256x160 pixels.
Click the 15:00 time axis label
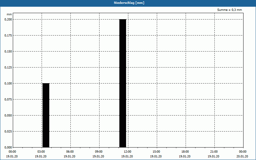point(156,152)
